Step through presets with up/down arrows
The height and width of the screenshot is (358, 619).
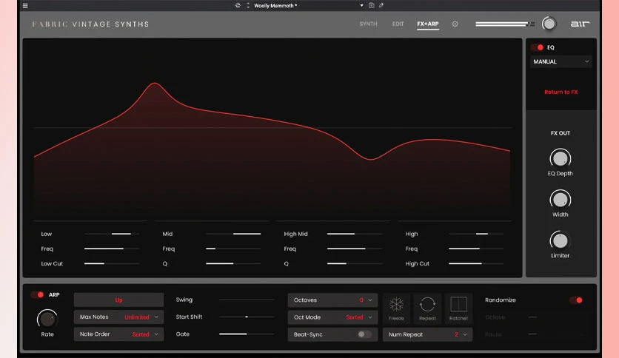pos(248,5)
